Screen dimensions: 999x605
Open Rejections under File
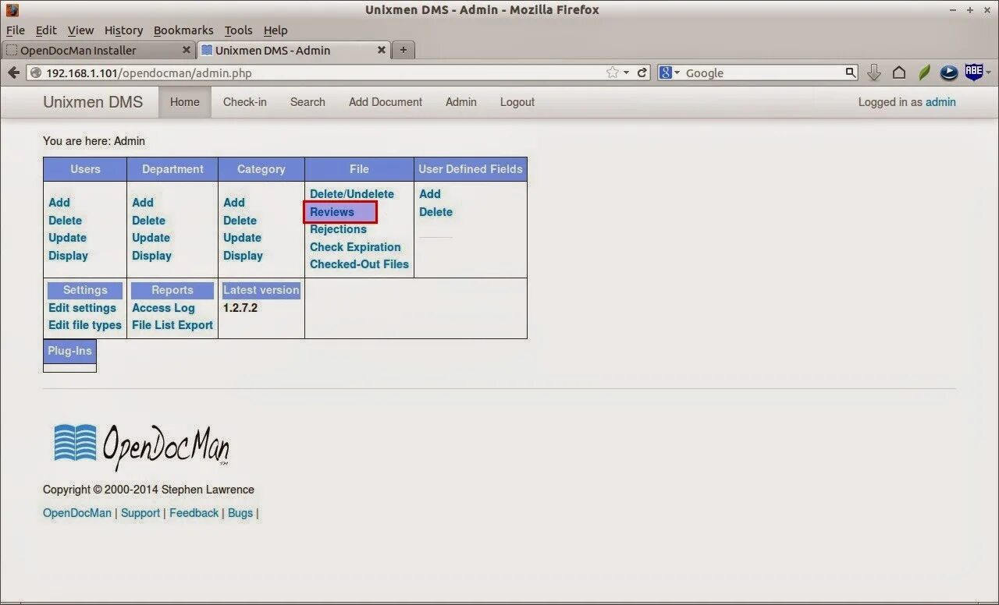[338, 229]
